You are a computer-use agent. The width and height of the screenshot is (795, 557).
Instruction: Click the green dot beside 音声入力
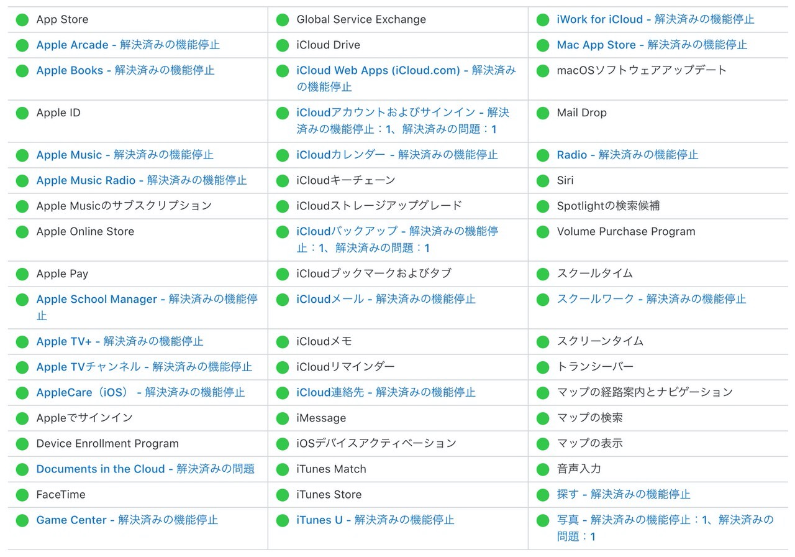(x=543, y=469)
